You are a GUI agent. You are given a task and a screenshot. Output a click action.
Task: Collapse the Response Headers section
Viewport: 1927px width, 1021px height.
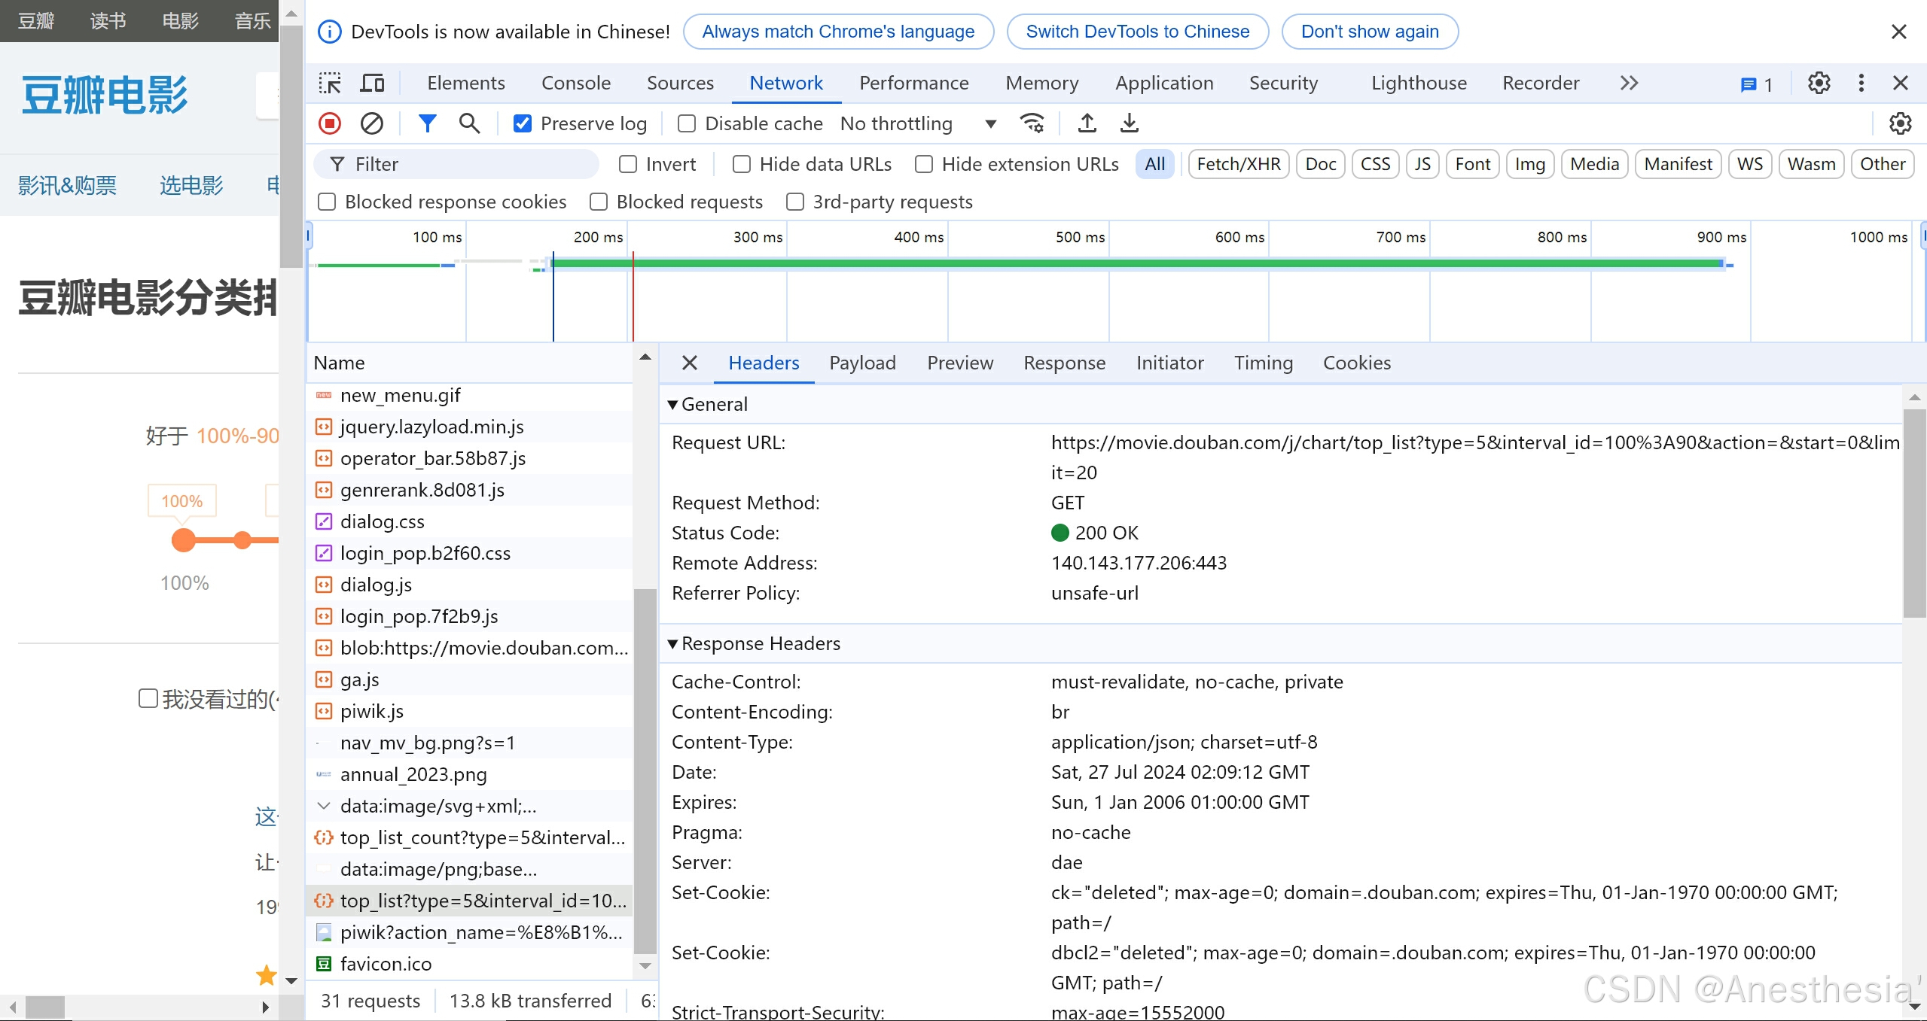[672, 644]
